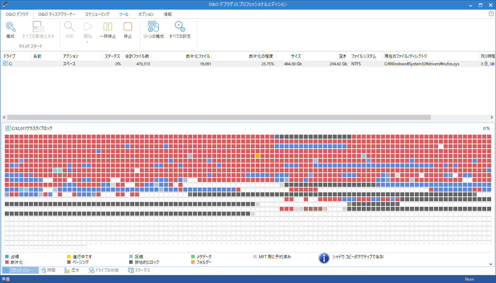Viewport: 496px width, 283px height.
Task: Open the オプション tab
Action: [x=146, y=14]
